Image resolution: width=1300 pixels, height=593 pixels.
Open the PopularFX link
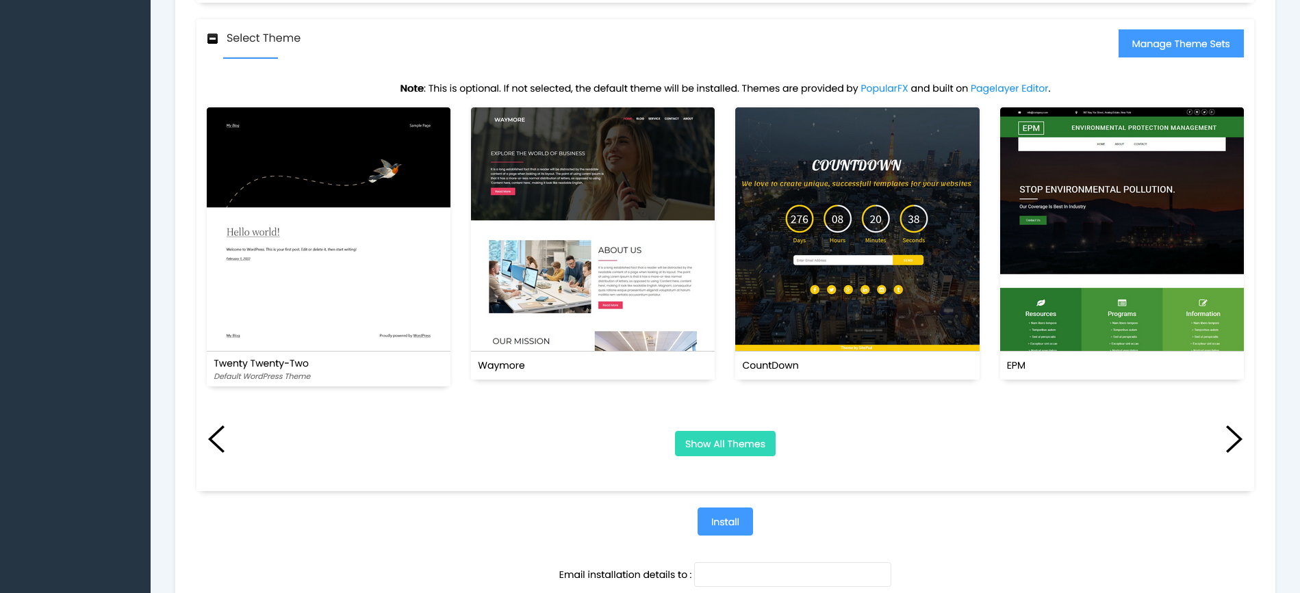pyautogui.click(x=884, y=88)
